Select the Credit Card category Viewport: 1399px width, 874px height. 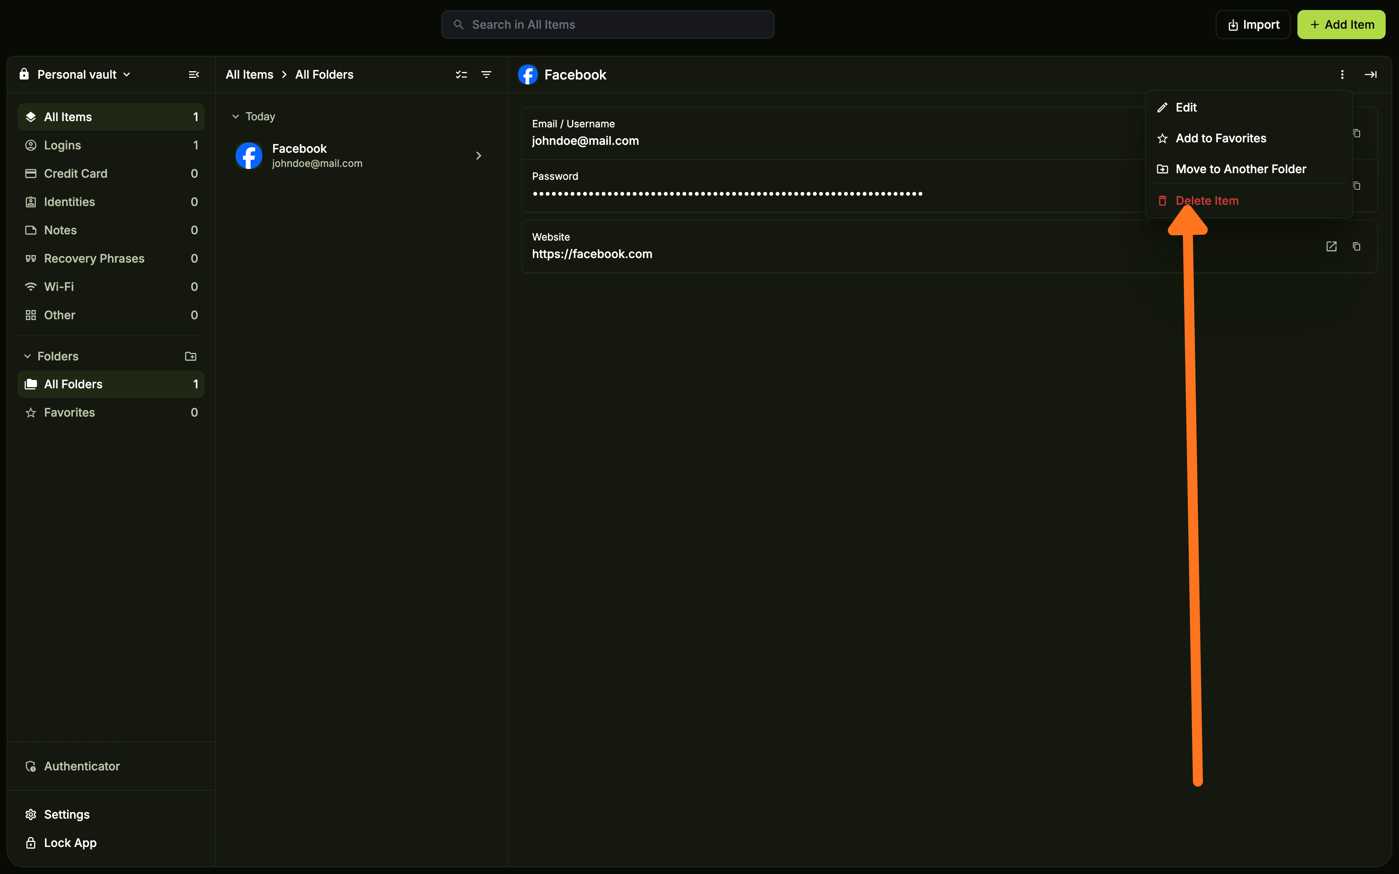coord(111,174)
